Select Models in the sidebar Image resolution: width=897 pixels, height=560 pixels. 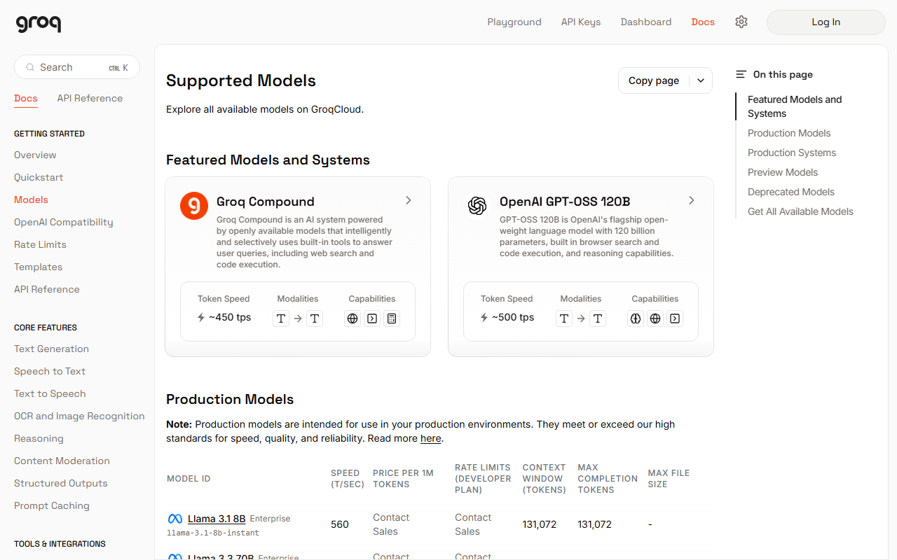(x=31, y=199)
